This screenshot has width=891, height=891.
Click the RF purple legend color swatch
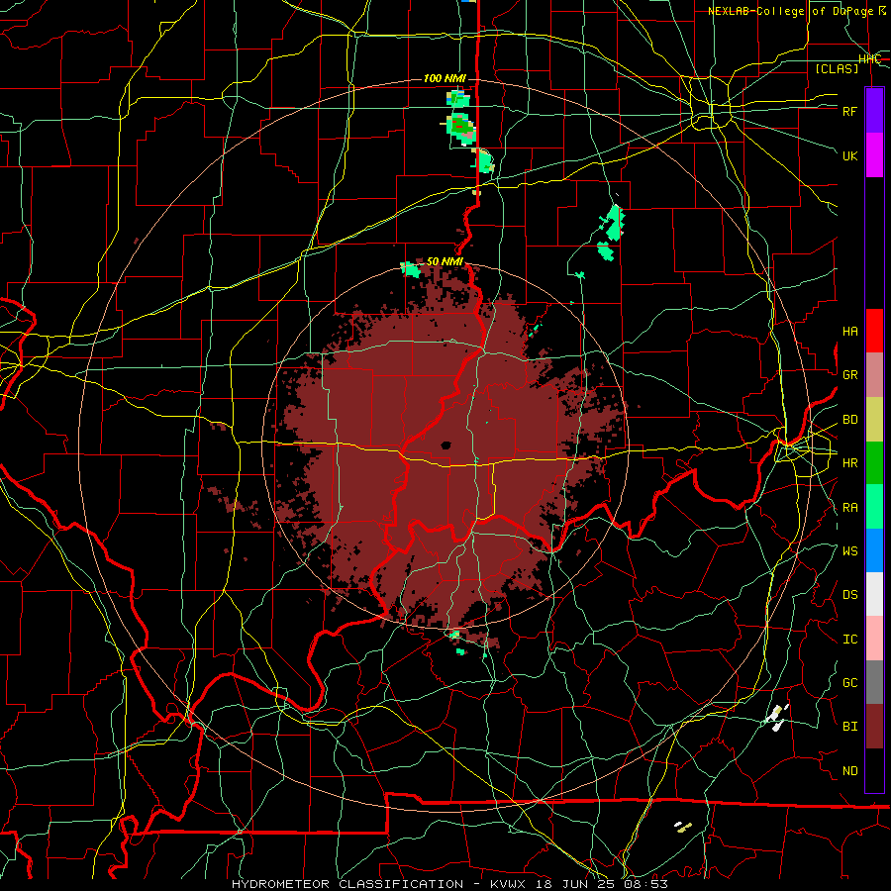(874, 111)
